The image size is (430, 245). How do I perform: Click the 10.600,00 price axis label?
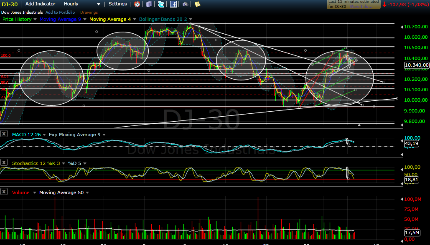click(416, 37)
